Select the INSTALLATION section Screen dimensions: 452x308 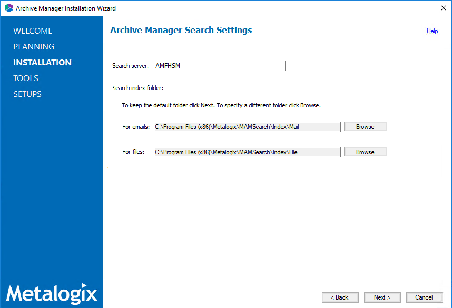click(x=42, y=63)
